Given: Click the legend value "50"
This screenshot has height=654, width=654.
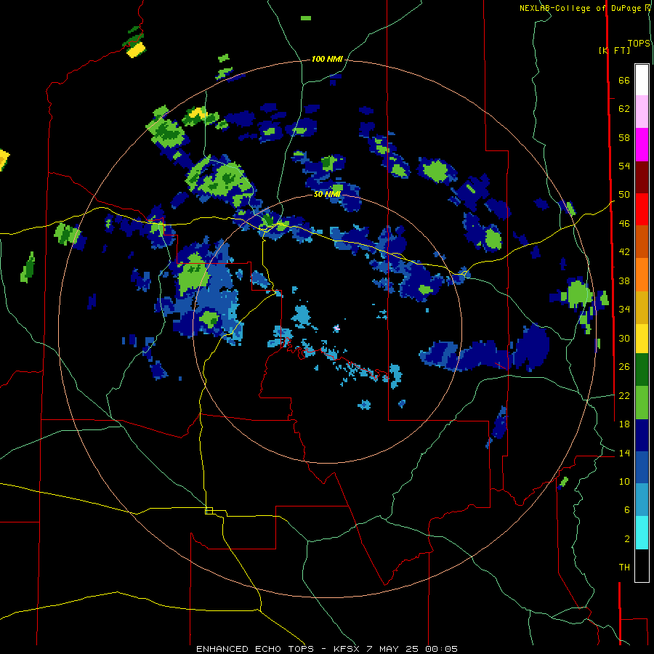Looking at the screenshot, I should [x=624, y=195].
